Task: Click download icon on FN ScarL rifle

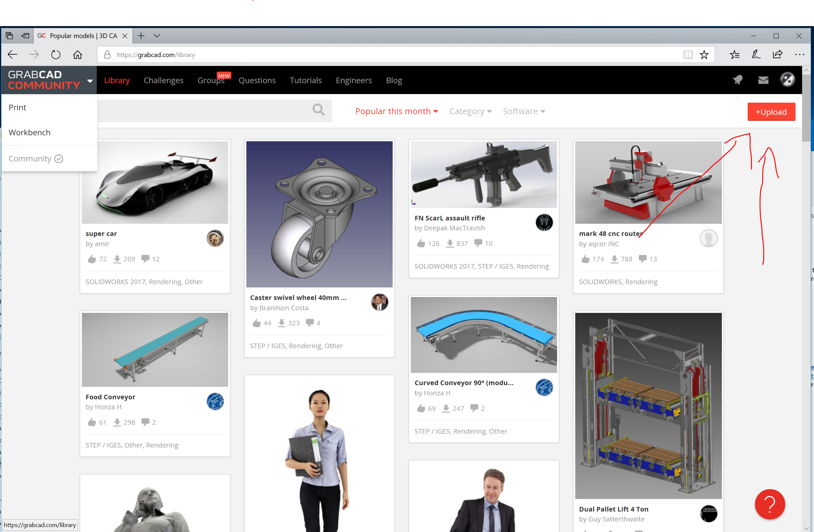Action: pyautogui.click(x=450, y=244)
